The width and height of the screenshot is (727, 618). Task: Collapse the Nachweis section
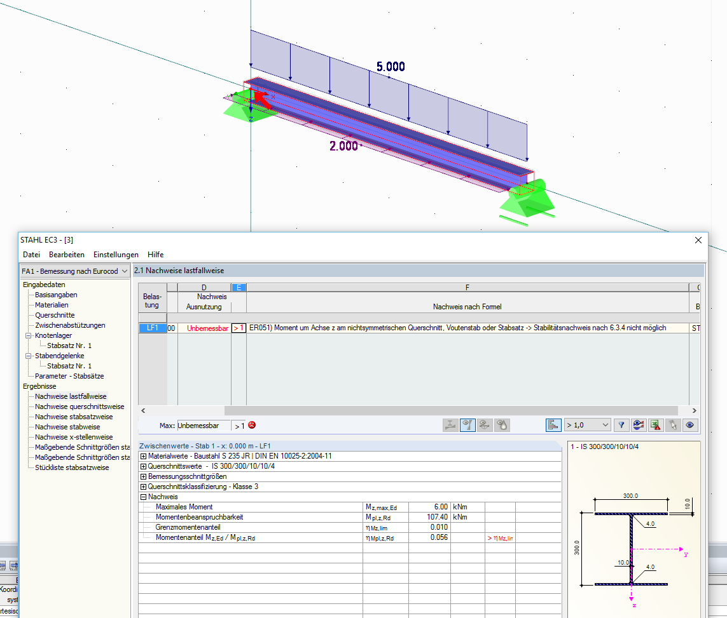coord(143,497)
